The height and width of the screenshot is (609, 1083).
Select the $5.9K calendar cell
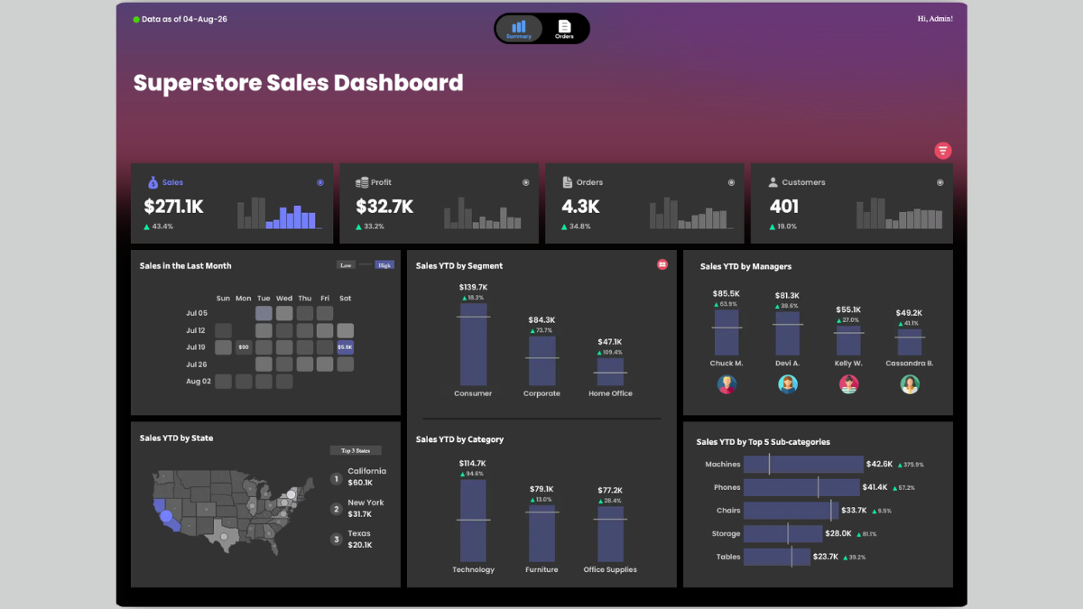coord(345,346)
